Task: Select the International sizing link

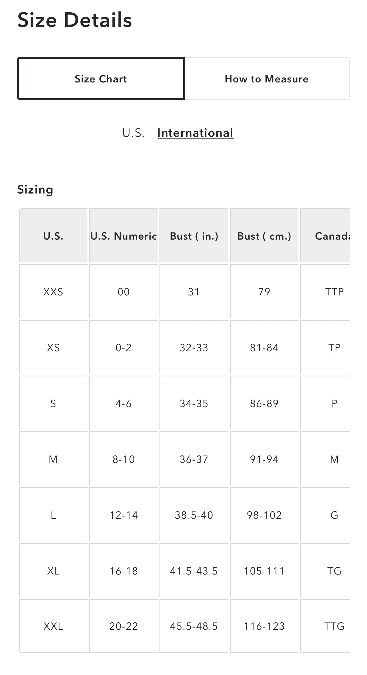Action: coord(195,133)
